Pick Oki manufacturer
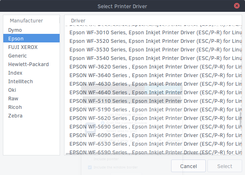The image size is (245, 175). pos(31,90)
